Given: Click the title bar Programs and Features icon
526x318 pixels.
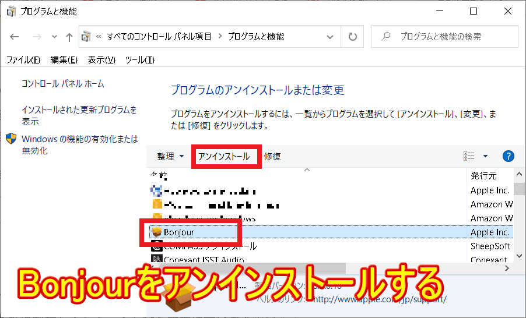Looking at the screenshot, I should coord(11,12).
